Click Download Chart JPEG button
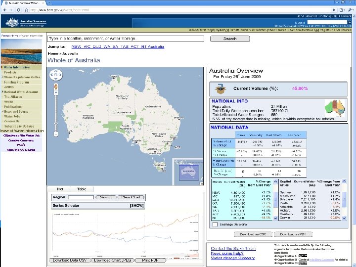 [113, 260]
